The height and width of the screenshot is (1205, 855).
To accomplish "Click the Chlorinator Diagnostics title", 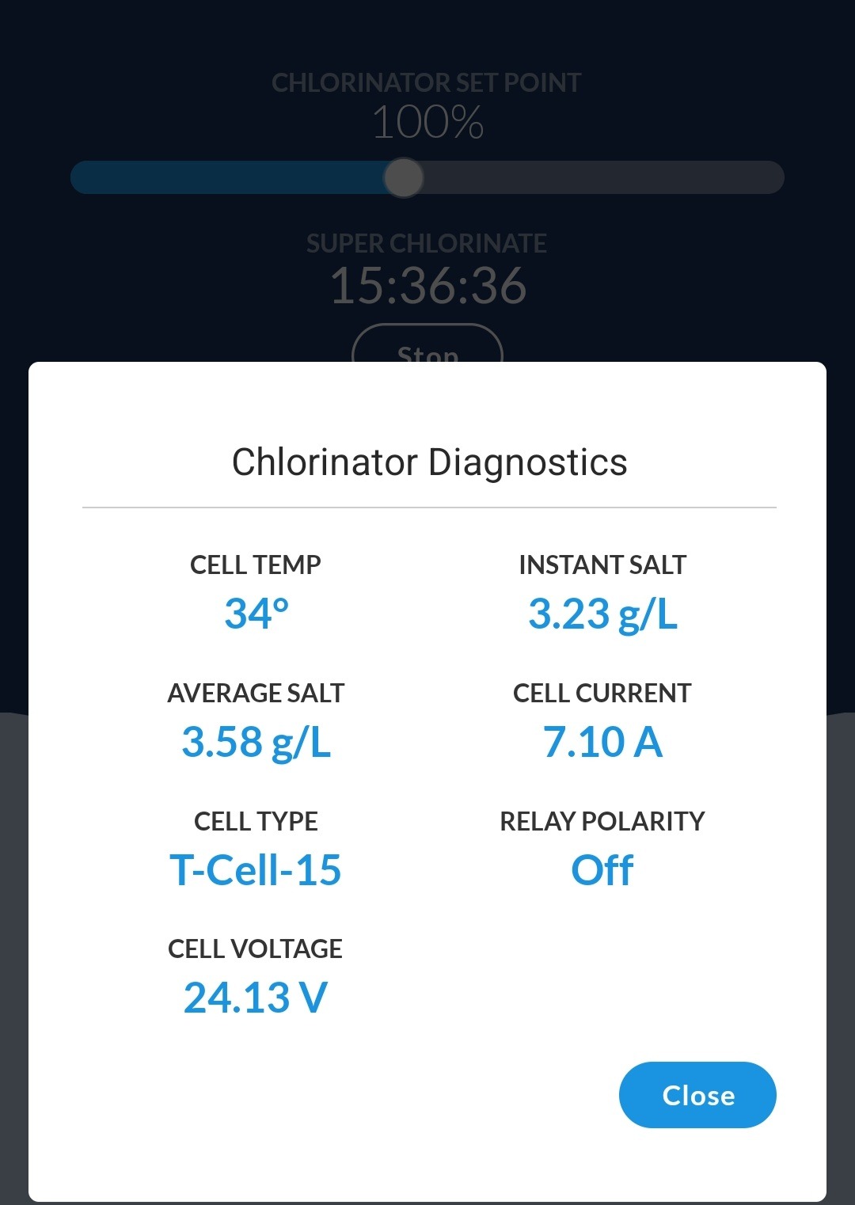I will coord(429,462).
